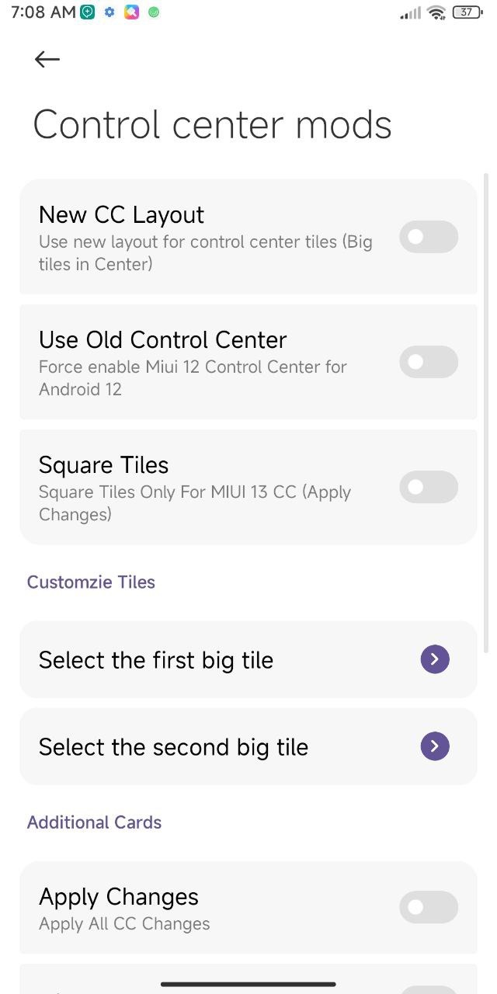Tap the cellular signal bars icon
Viewport: 497px width, 994px height.
[x=410, y=13]
